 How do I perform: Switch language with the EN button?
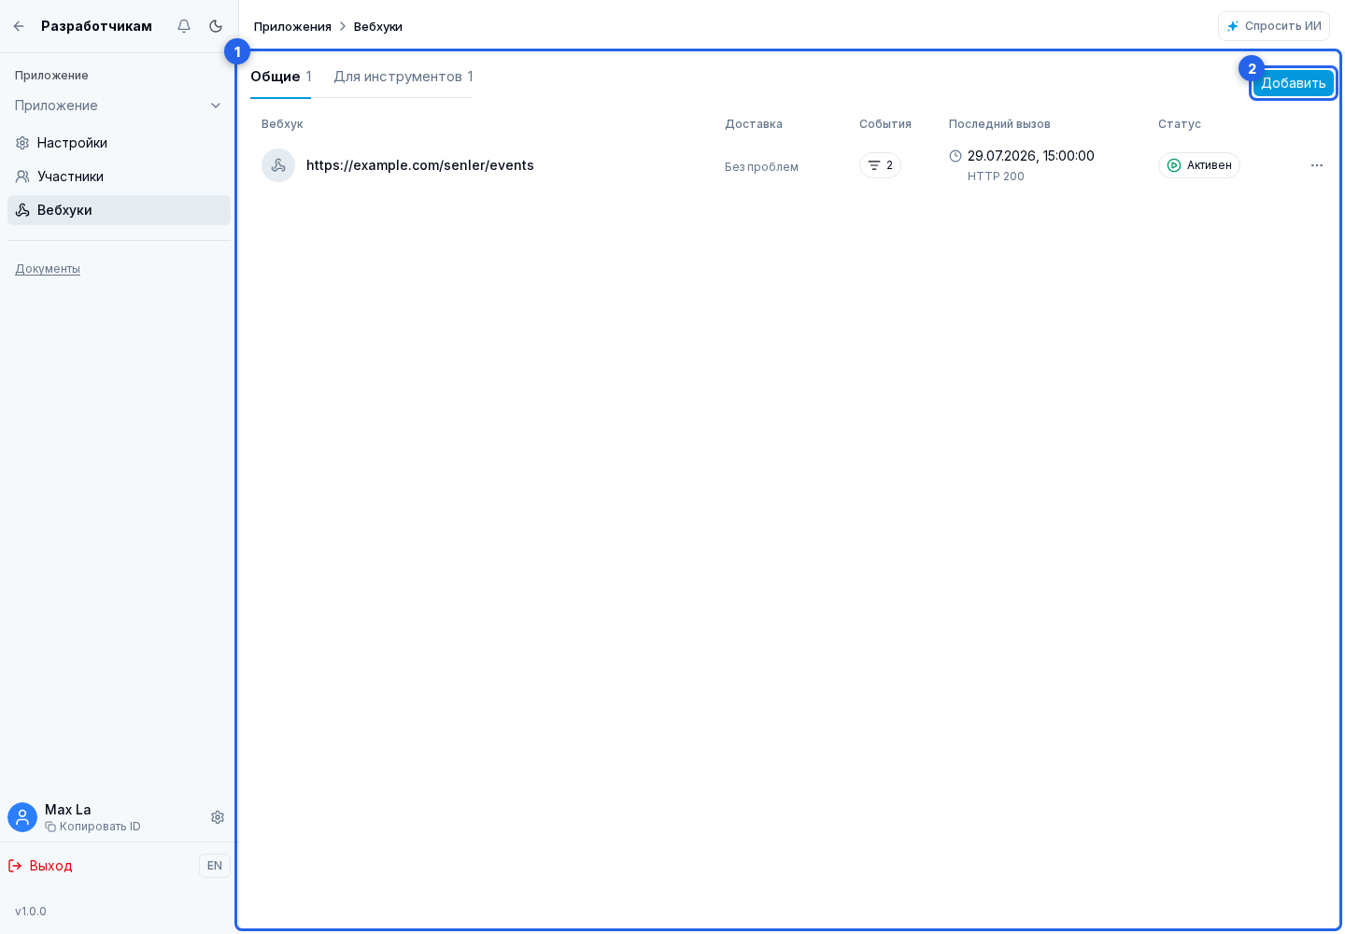coord(215,866)
